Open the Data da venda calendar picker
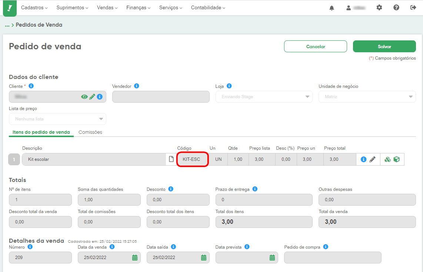423x272 pixels. tap(135, 258)
